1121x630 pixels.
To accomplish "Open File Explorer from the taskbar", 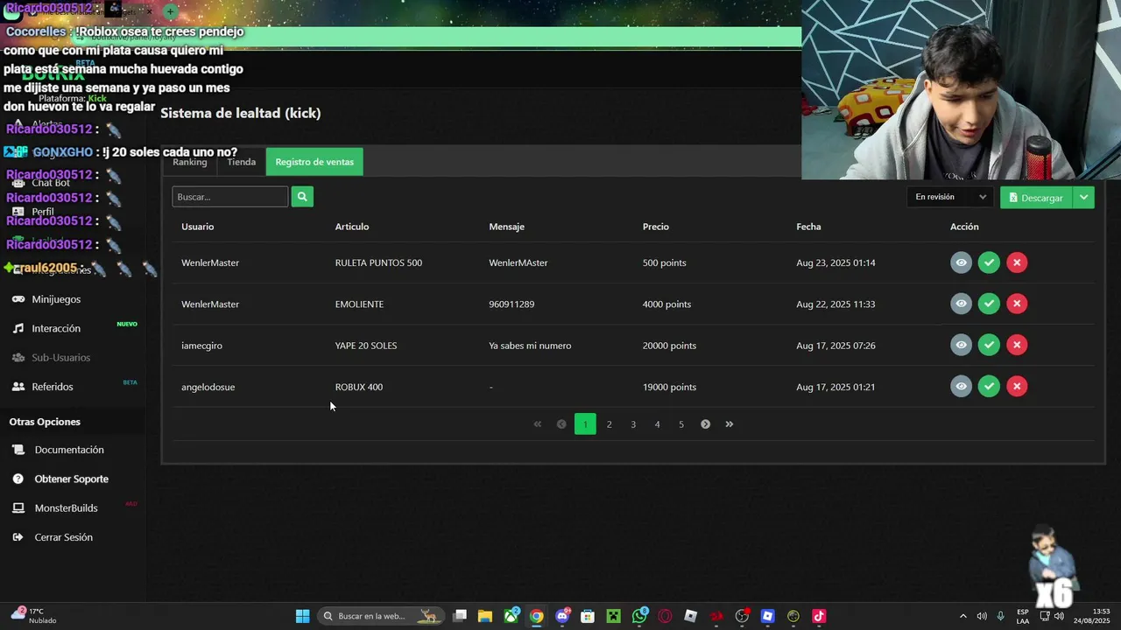I will tap(485, 616).
